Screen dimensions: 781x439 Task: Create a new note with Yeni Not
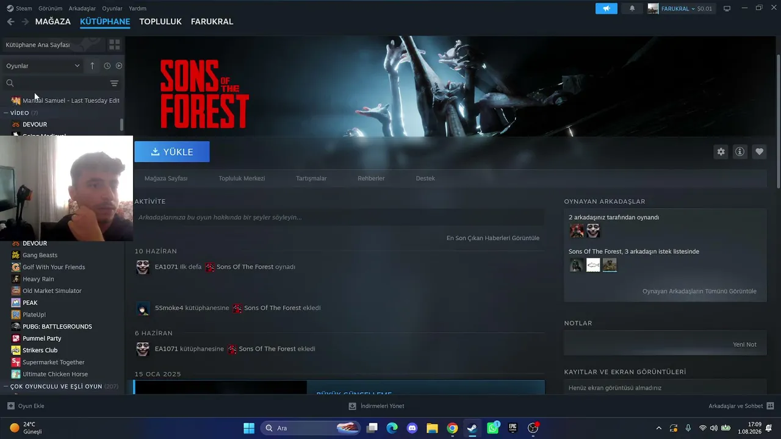point(744,344)
